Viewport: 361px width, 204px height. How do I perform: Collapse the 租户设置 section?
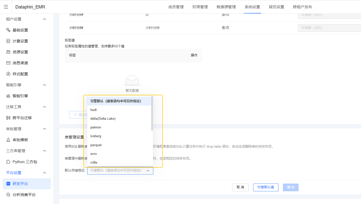pos(45,19)
